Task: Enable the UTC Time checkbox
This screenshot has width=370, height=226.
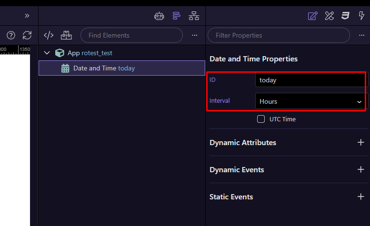Action: pyautogui.click(x=261, y=119)
